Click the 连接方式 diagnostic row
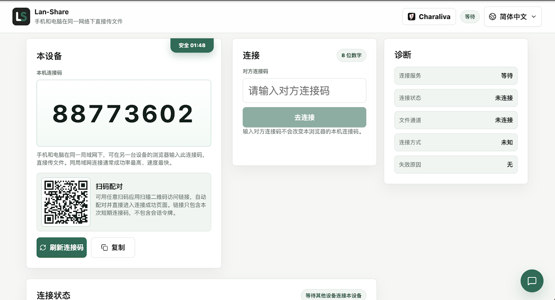Viewport: 555px width, 300px height. [x=456, y=142]
